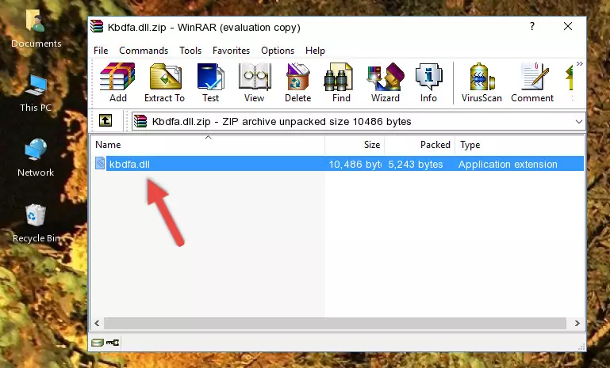
Task: Click the drive icon in the status bar
Action: pos(98,343)
